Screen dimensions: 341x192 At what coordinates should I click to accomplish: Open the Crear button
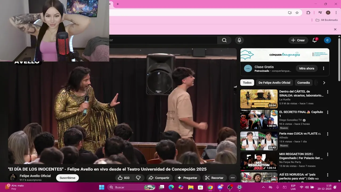click(298, 40)
